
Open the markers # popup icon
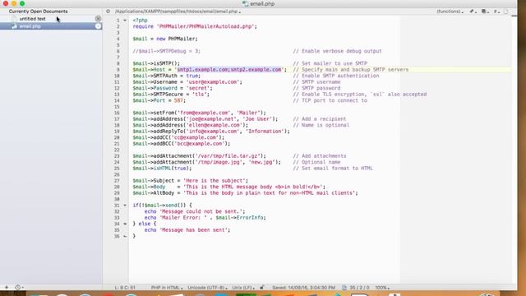click(x=496, y=12)
